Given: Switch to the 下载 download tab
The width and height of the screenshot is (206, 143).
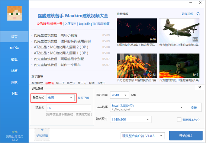Looking at the screenshot, I should [x=14, y=93].
